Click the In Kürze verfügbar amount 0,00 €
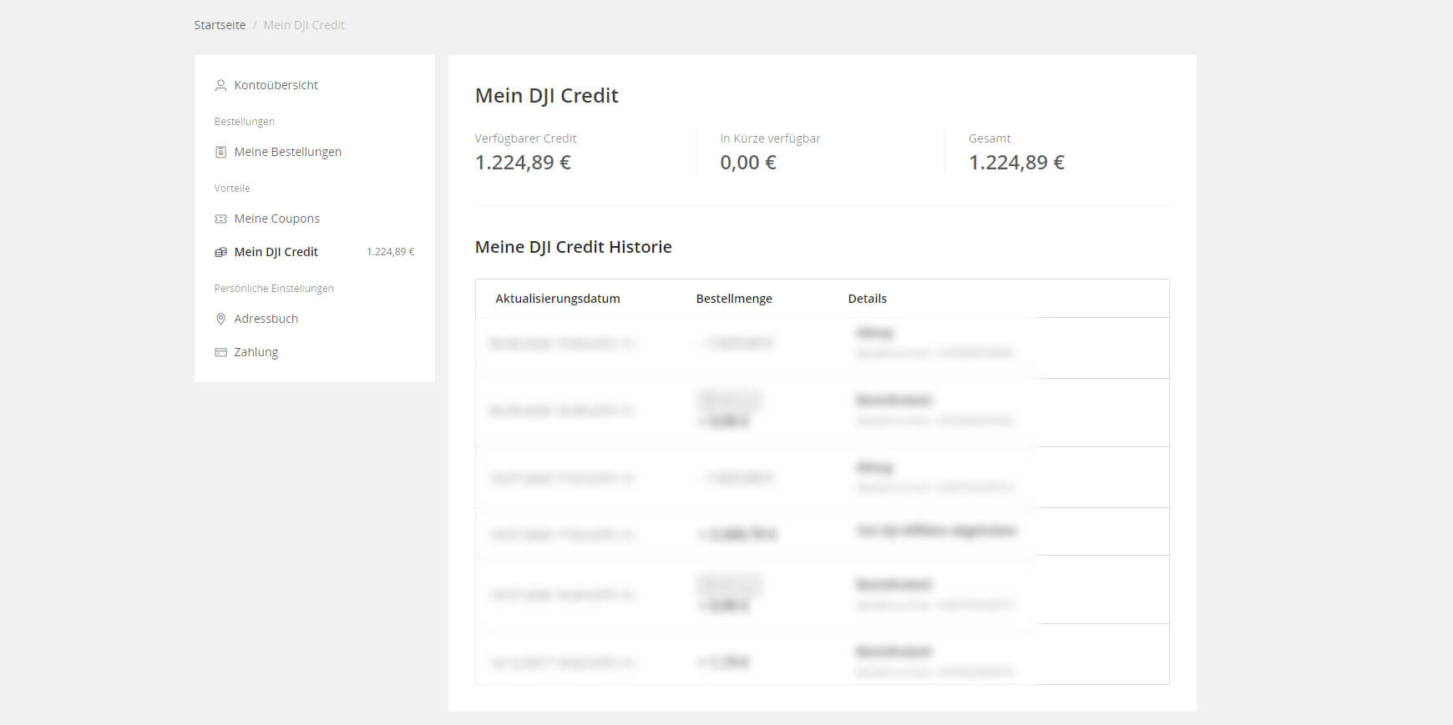This screenshot has height=725, width=1453. [x=748, y=163]
